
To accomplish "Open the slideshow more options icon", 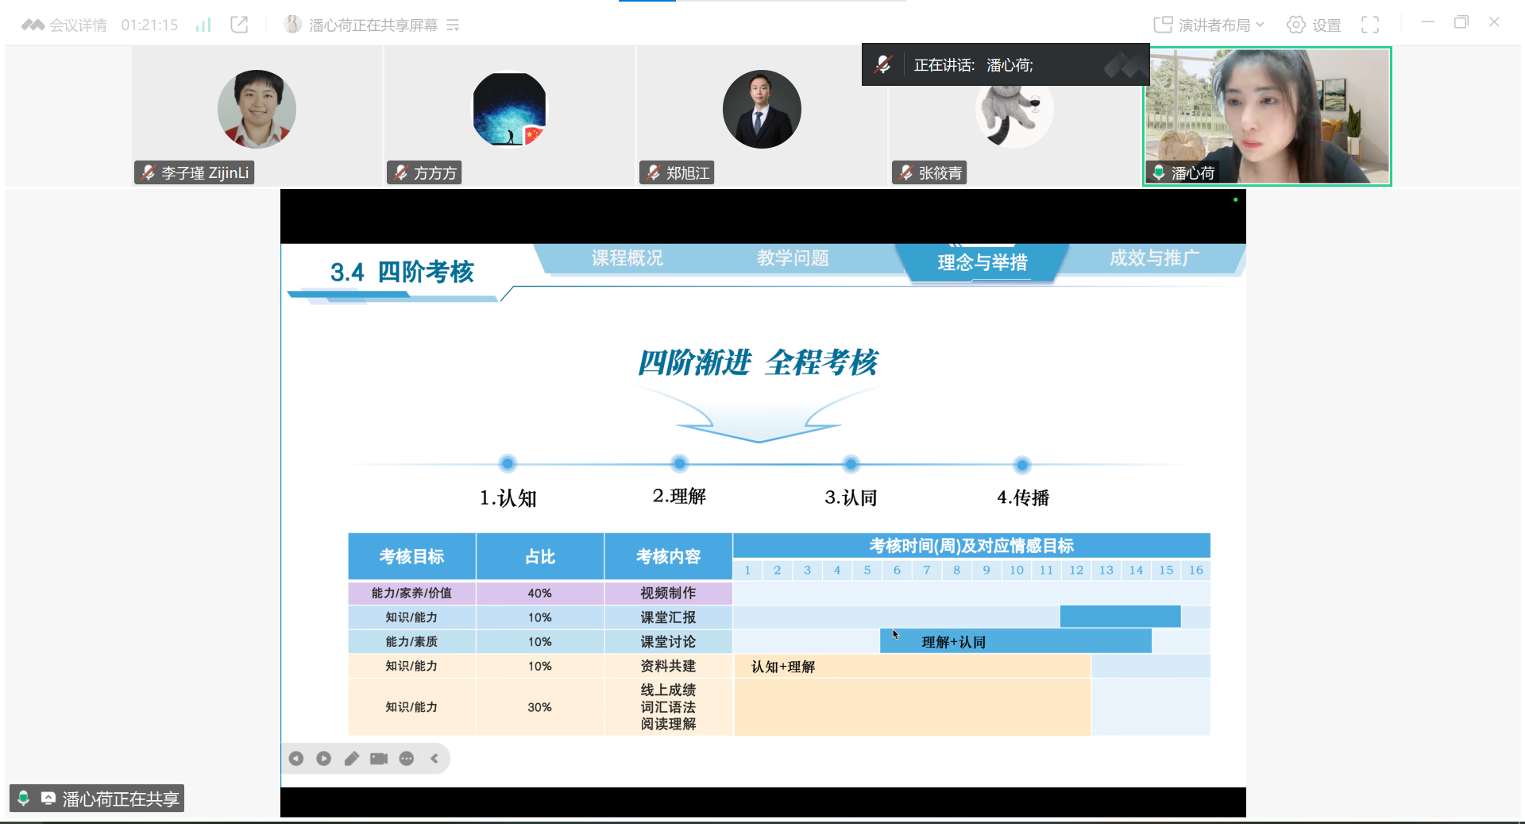I will point(407,759).
